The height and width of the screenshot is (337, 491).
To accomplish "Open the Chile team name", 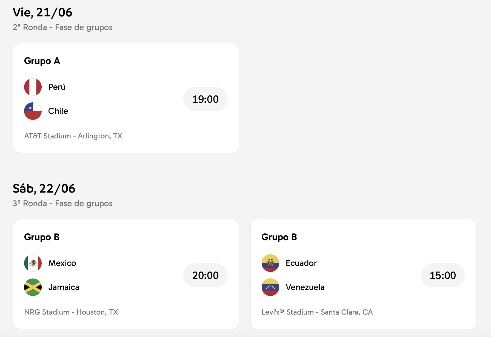I will coord(58,111).
